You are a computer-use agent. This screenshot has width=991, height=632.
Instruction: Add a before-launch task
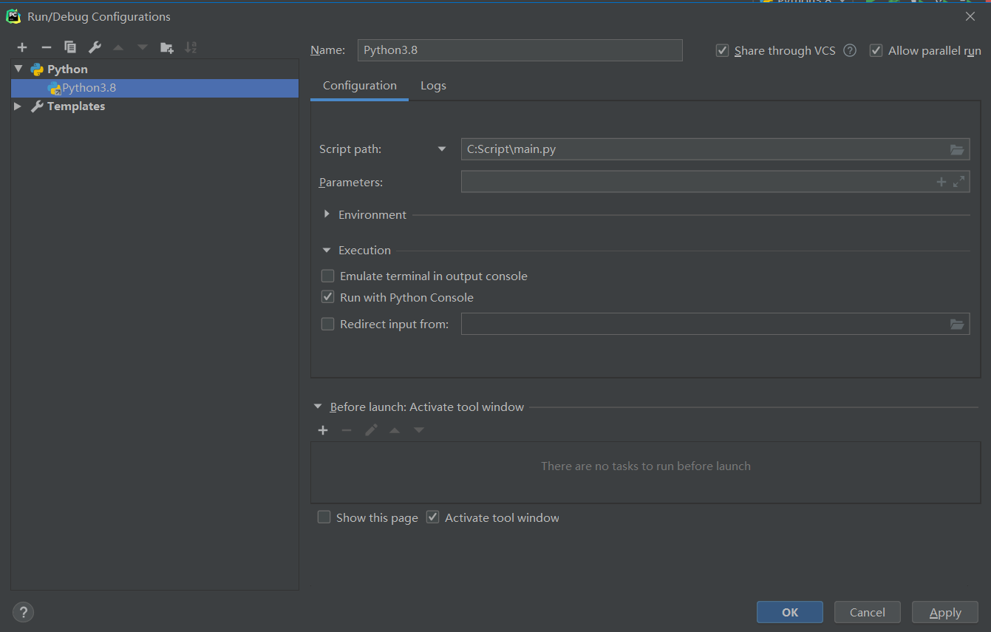click(x=322, y=429)
